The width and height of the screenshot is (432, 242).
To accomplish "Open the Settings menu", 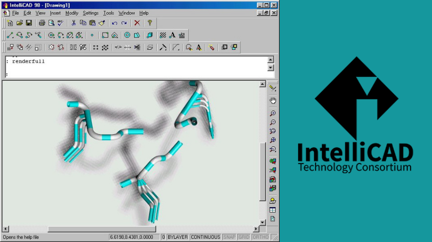I will pyautogui.click(x=90, y=13).
